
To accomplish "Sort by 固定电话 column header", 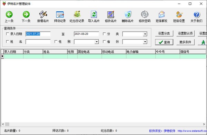I will (x=89, y=52).
